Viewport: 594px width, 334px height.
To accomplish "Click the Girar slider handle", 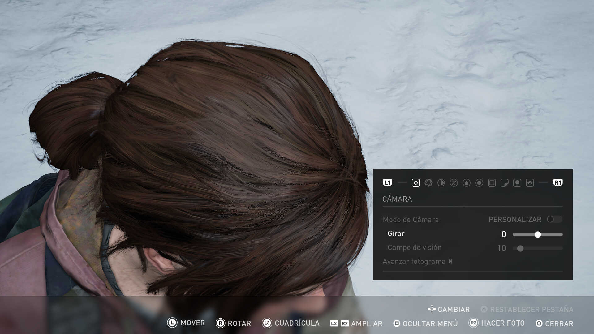I will click(x=538, y=234).
